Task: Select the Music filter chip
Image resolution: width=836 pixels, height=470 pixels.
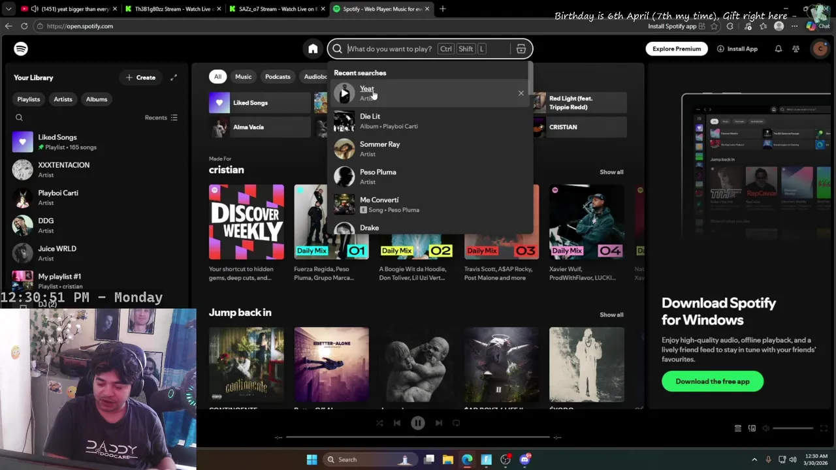Action: click(243, 77)
